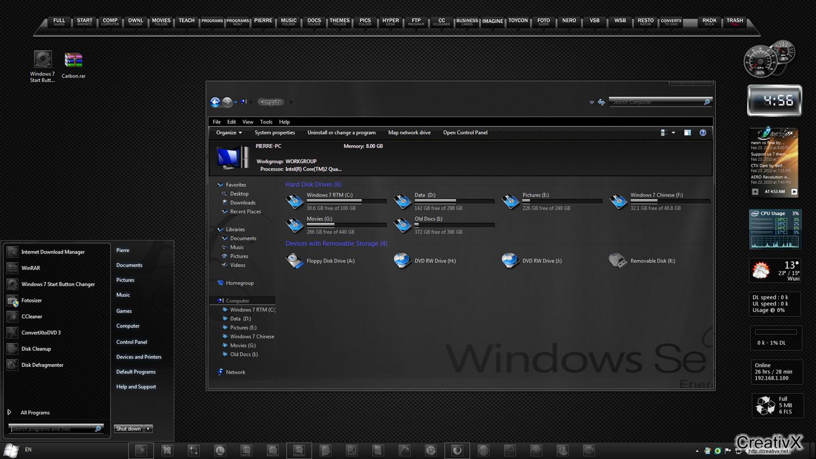Collapse the Hard Disk Drives group
This screenshot has height=459, width=816.
[x=282, y=185]
